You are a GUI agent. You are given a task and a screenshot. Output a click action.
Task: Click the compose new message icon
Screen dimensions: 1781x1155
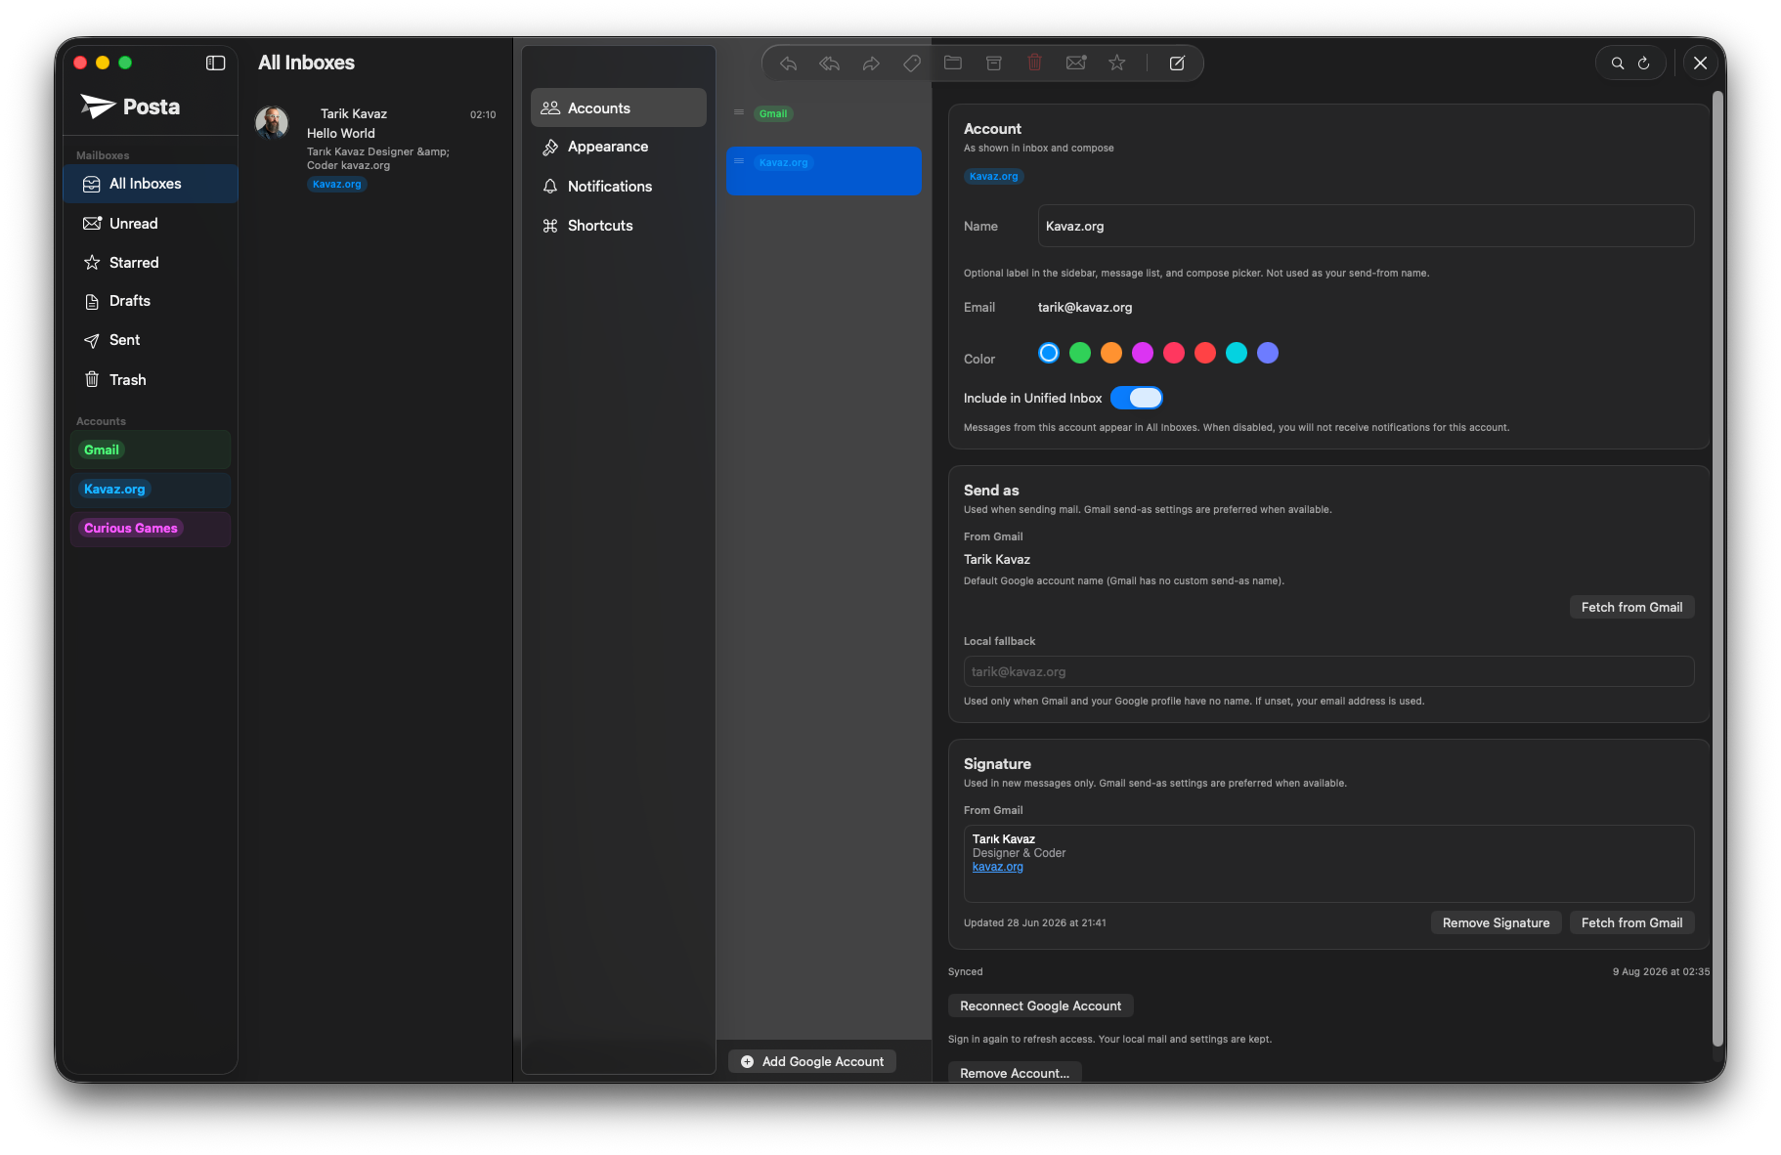(1178, 64)
